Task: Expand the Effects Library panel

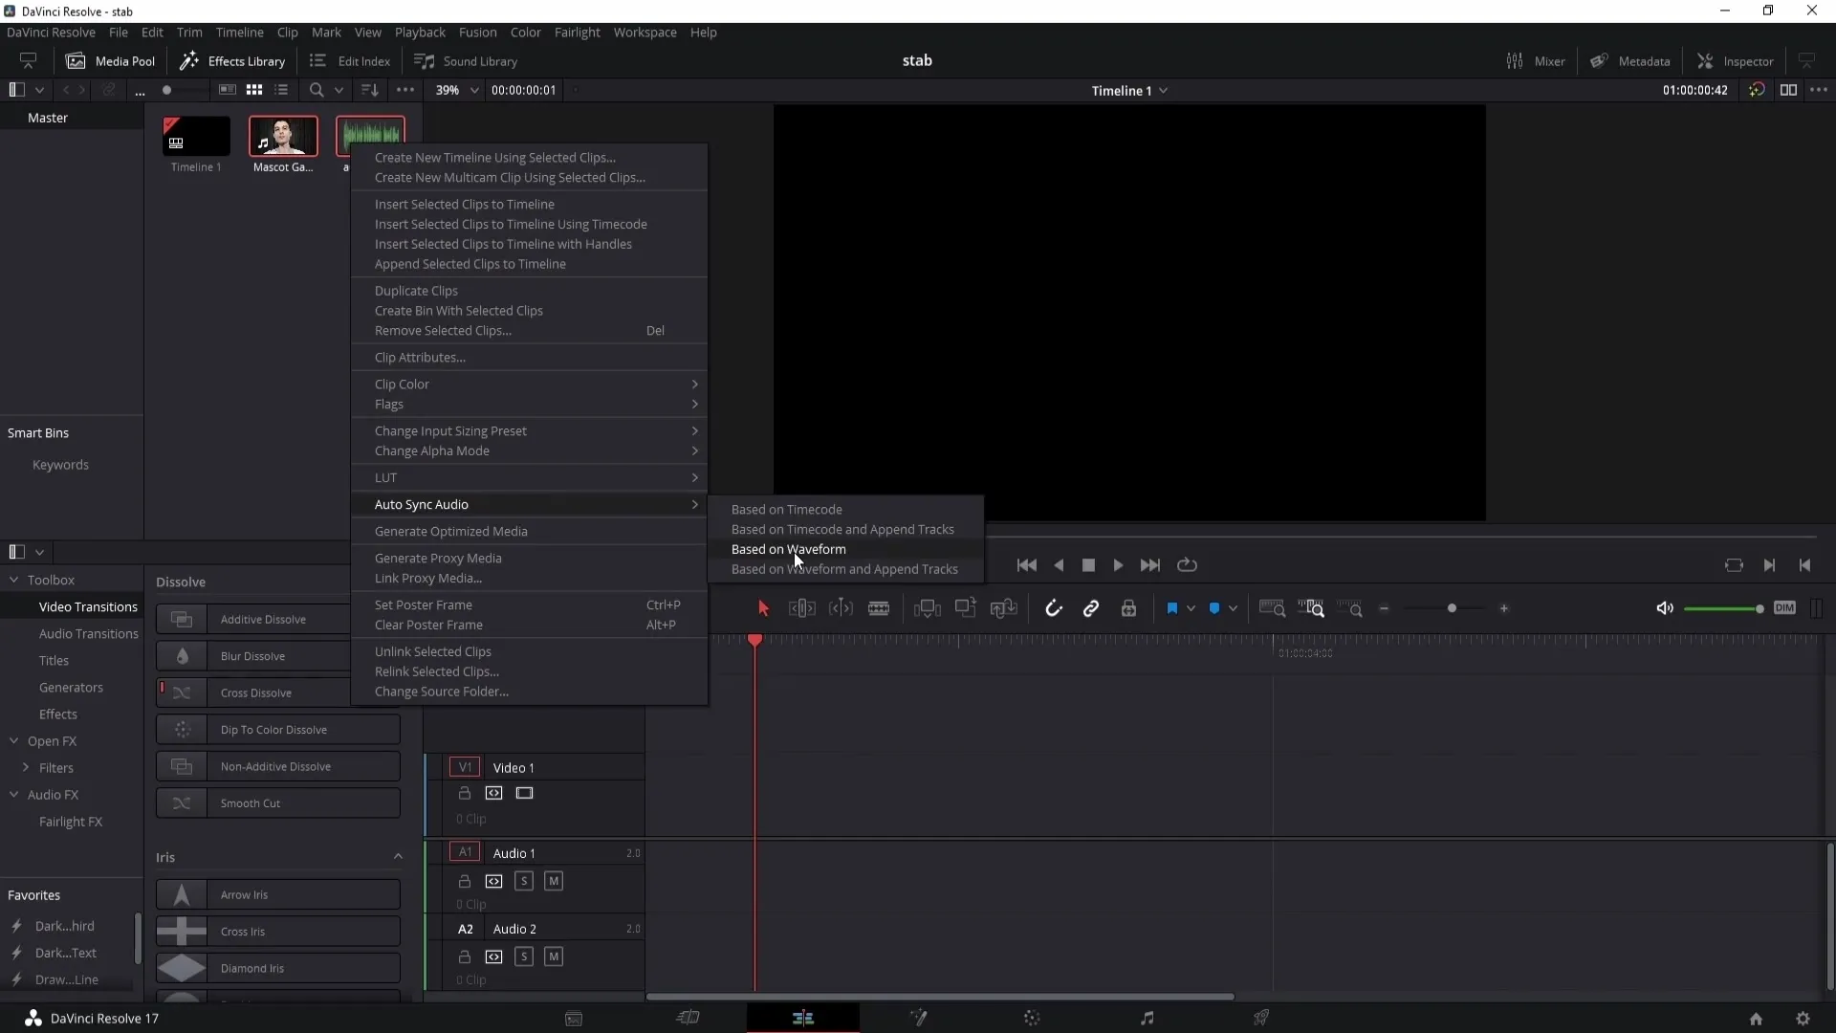Action: (x=17, y=551)
